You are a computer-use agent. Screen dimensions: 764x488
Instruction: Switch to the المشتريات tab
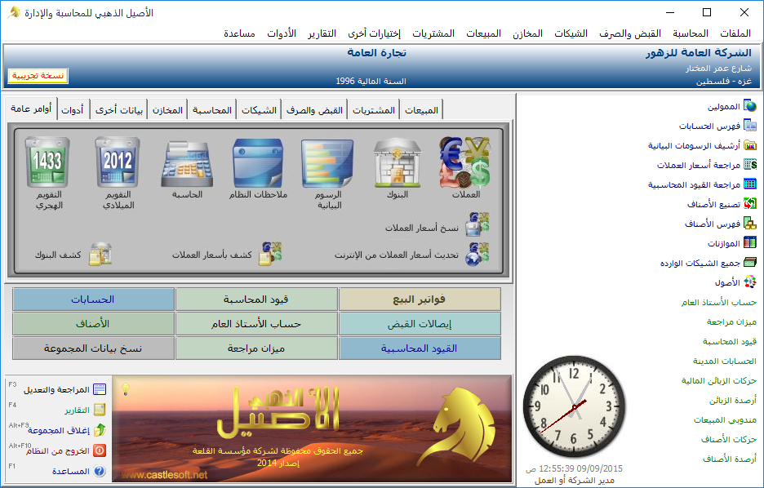pyautogui.click(x=373, y=110)
